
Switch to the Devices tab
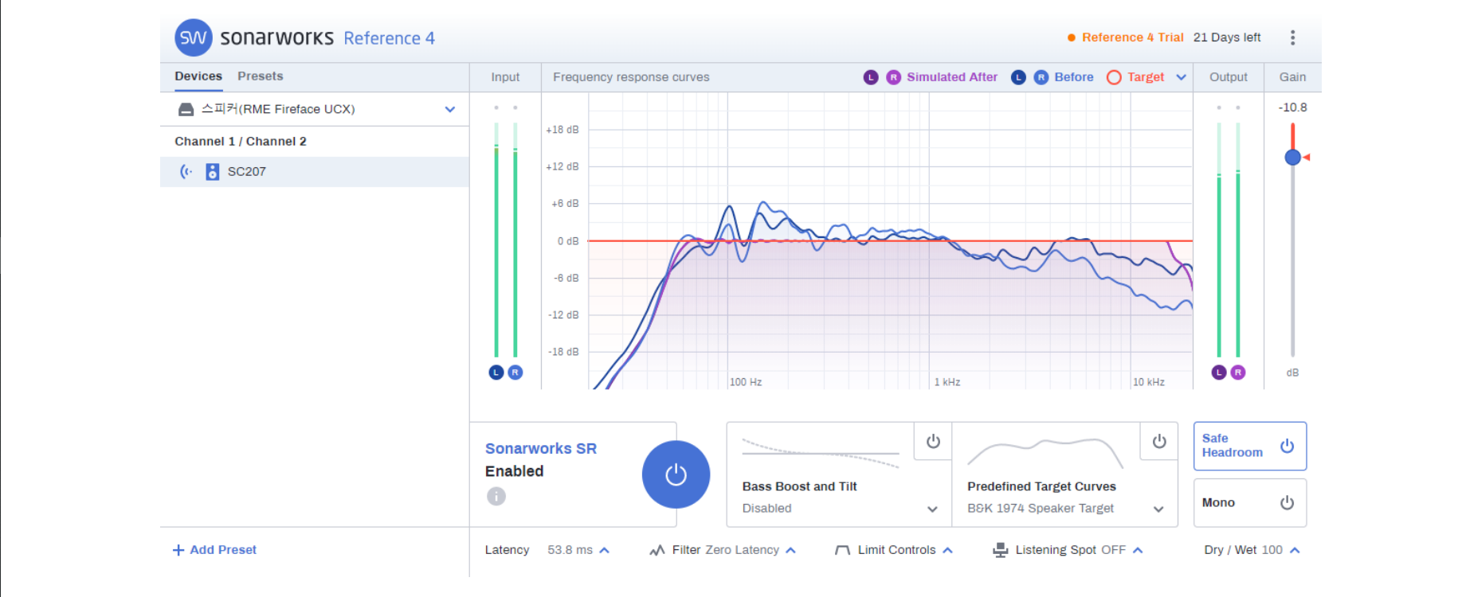pyautogui.click(x=198, y=76)
